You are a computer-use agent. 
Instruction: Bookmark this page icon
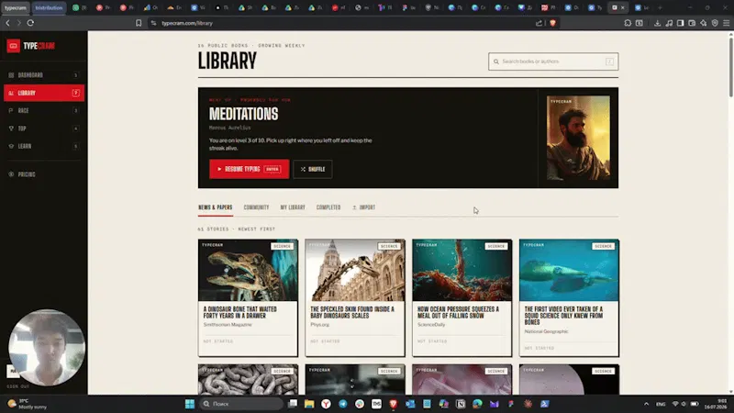tap(139, 23)
